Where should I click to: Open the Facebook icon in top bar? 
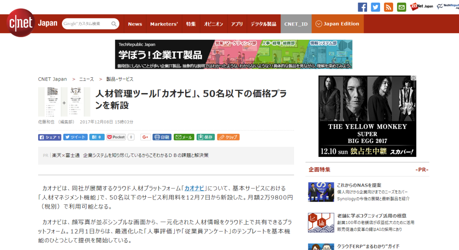362,7
